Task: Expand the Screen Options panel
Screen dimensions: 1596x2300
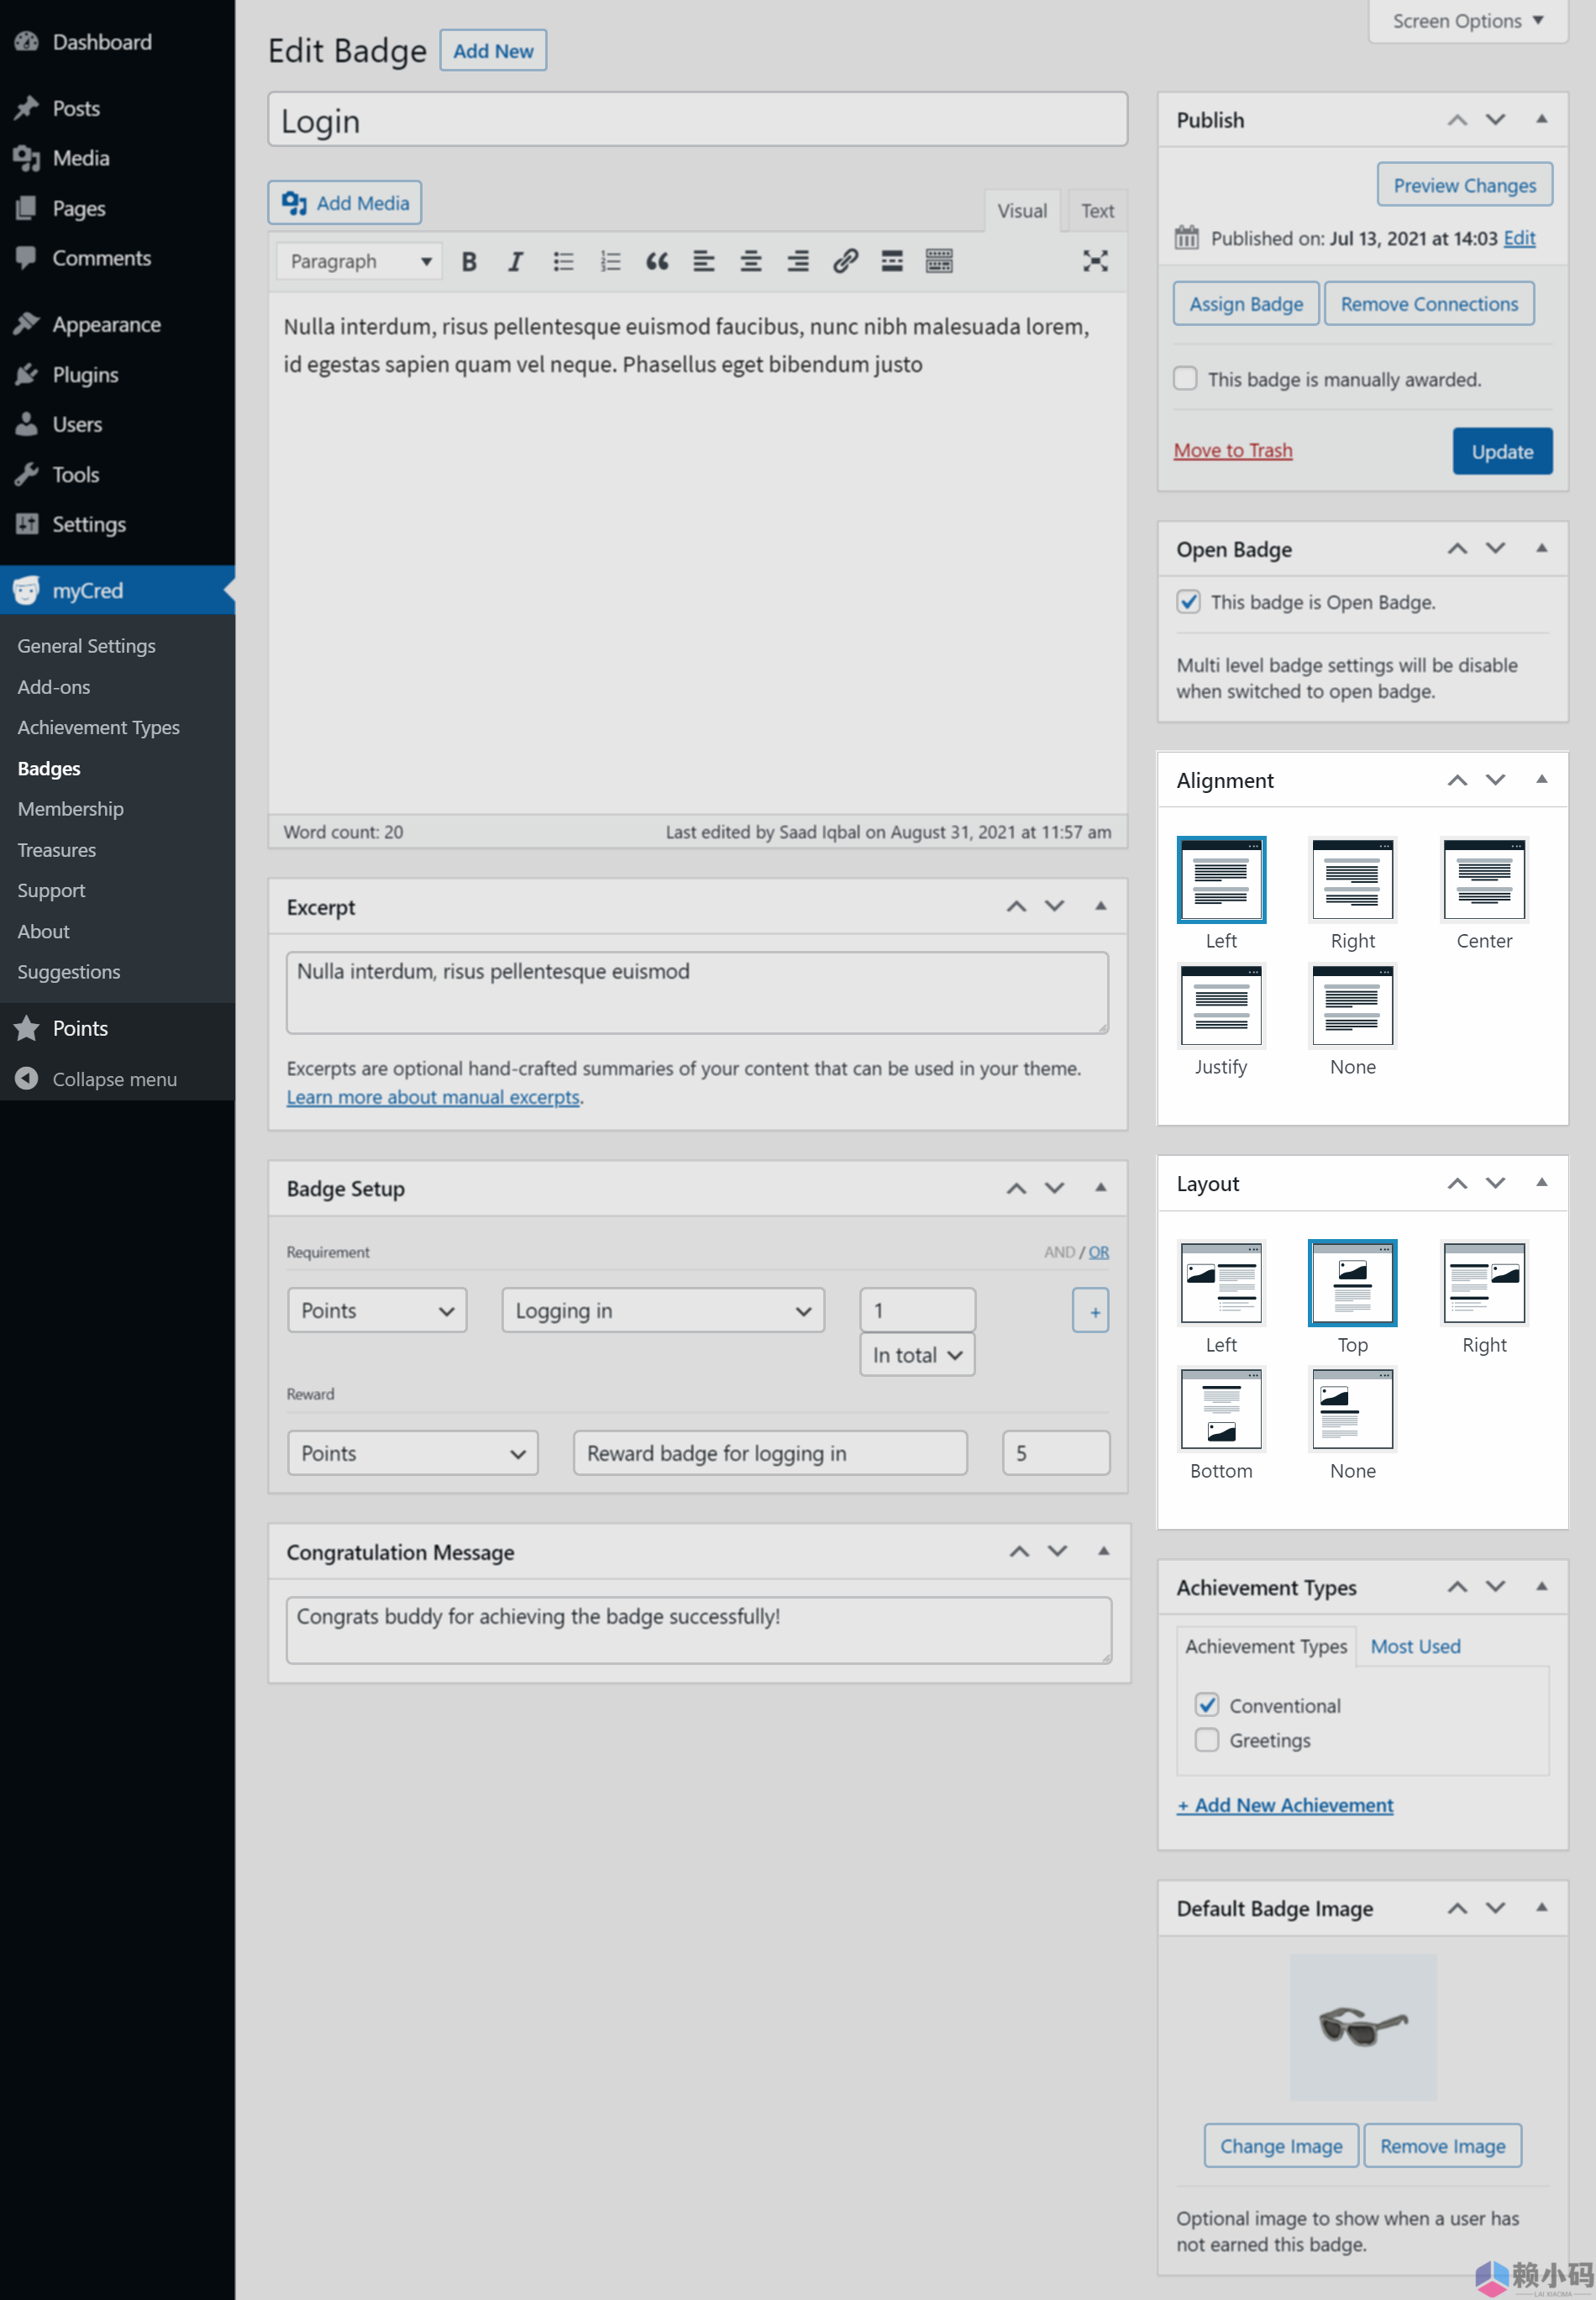Action: coord(1467,21)
